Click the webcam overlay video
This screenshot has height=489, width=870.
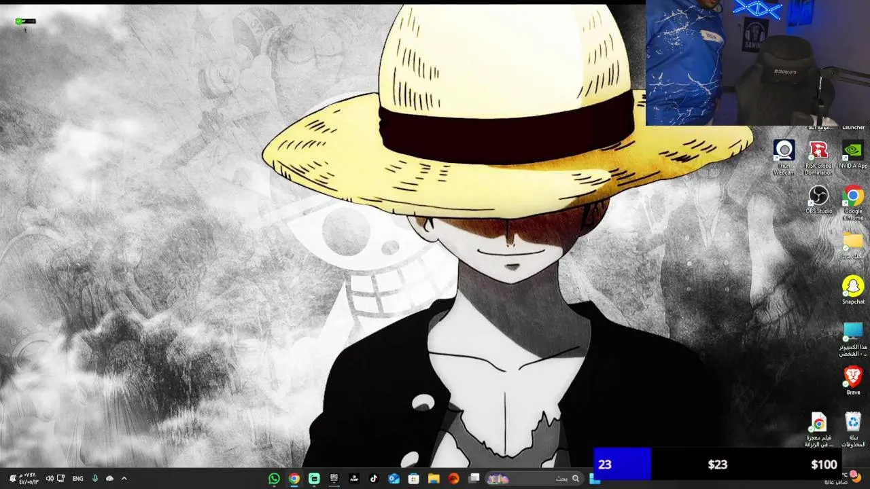(757, 62)
